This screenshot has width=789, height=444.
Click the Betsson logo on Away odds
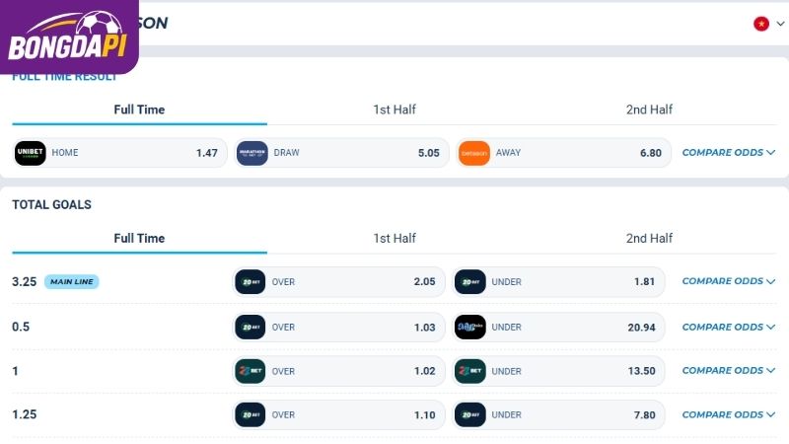tap(474, 153)
